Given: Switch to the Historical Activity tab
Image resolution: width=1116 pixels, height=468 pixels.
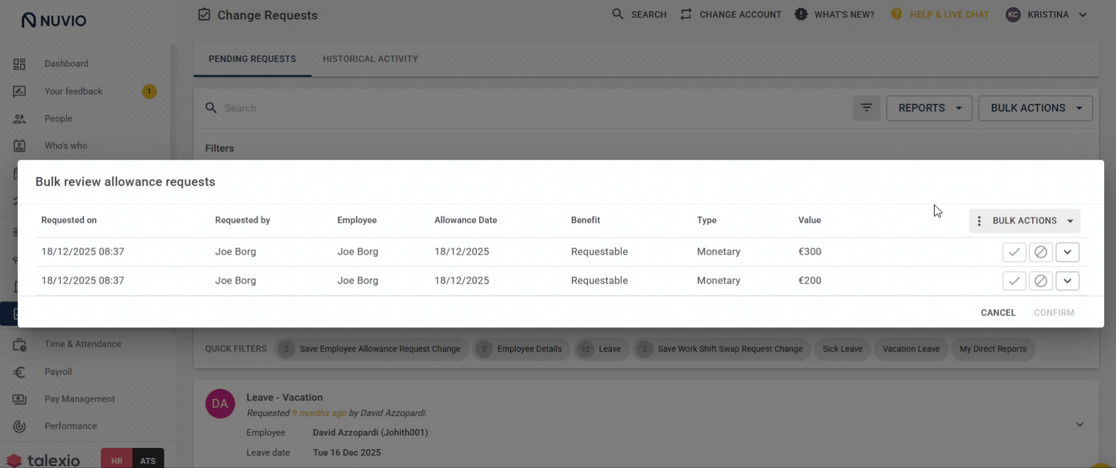Looking at the screenshot, I should coord(370,59).
